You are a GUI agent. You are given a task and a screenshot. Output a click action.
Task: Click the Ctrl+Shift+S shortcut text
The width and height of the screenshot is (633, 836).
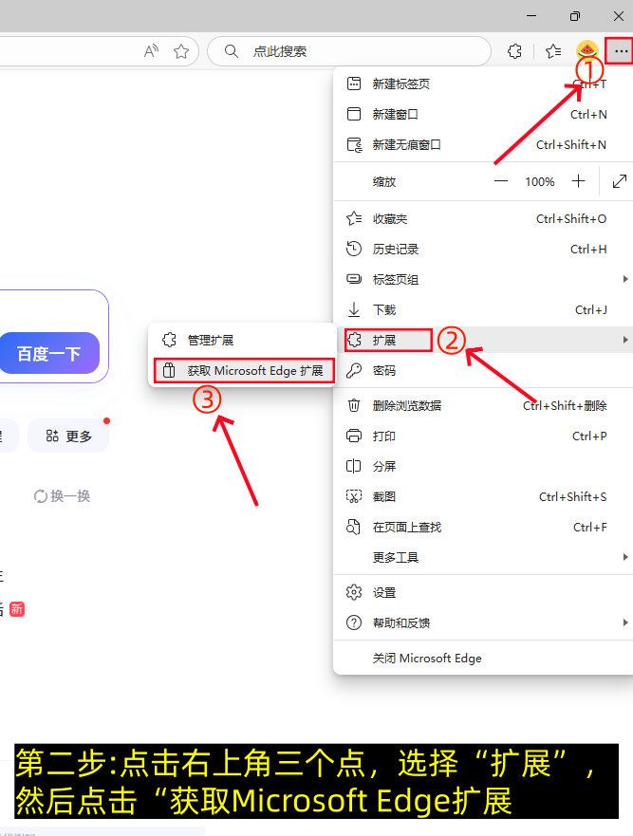click(x=573, y=497)
